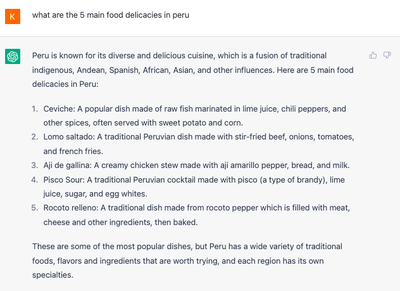
Task: Click the intro paragraph about Peru's cuisine
Action: (193, 70)
